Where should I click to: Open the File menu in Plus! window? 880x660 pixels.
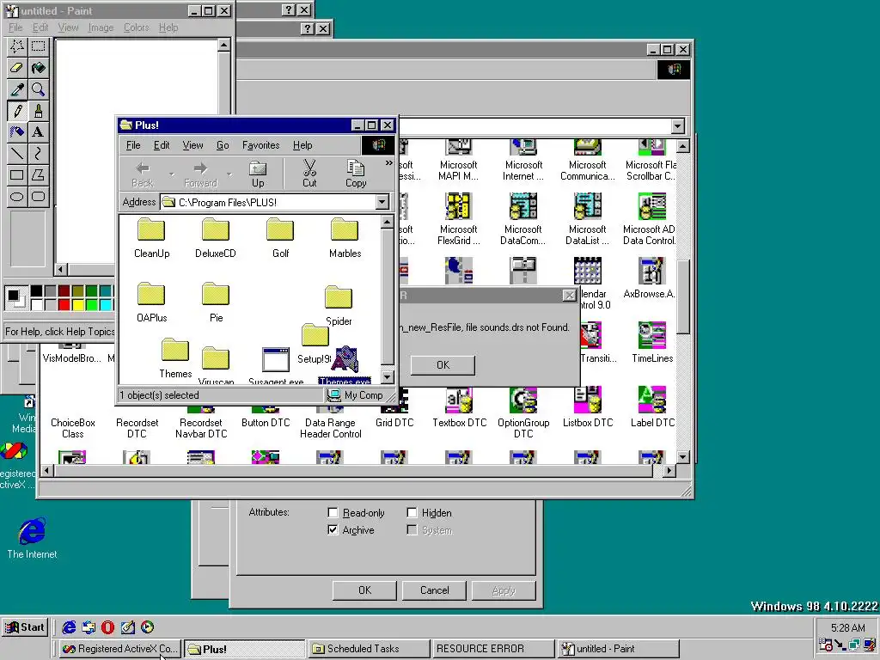(133, 145)
